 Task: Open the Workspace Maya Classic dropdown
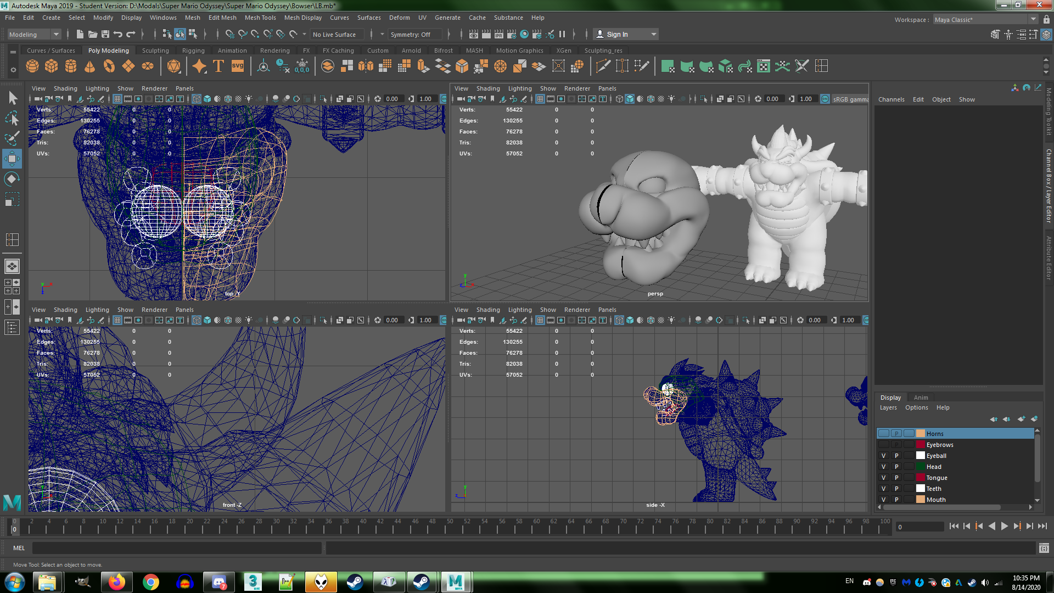985,19
